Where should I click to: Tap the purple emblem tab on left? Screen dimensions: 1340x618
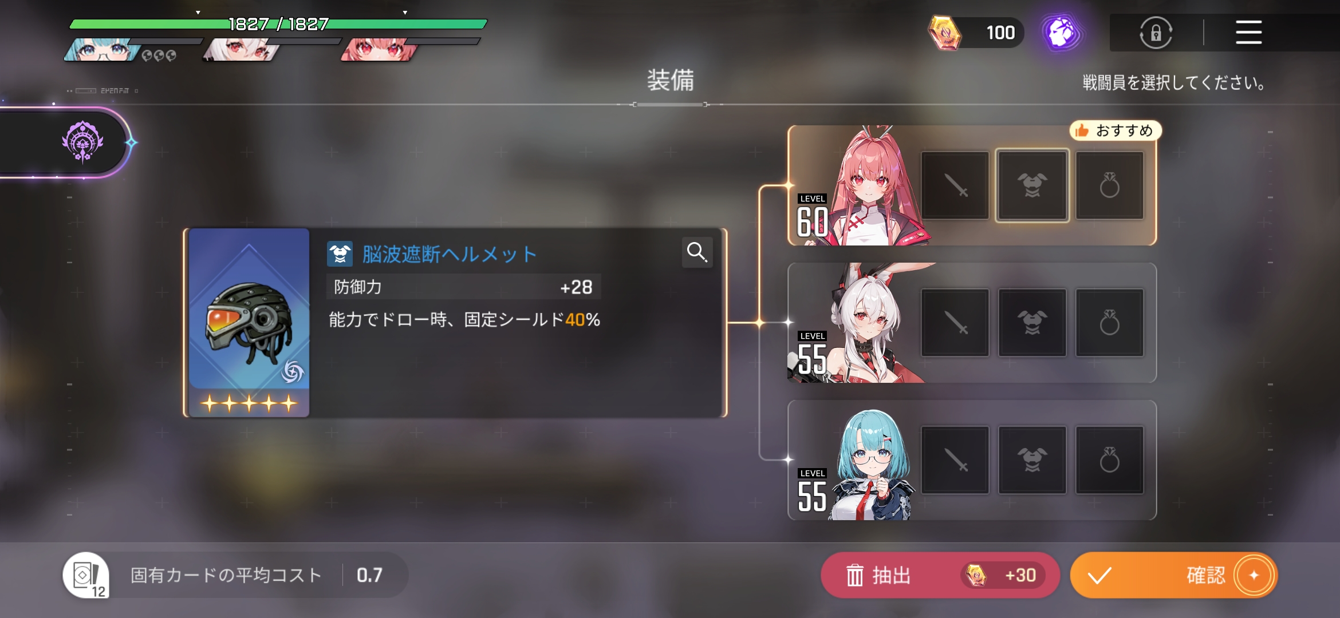tap(82, 141)
